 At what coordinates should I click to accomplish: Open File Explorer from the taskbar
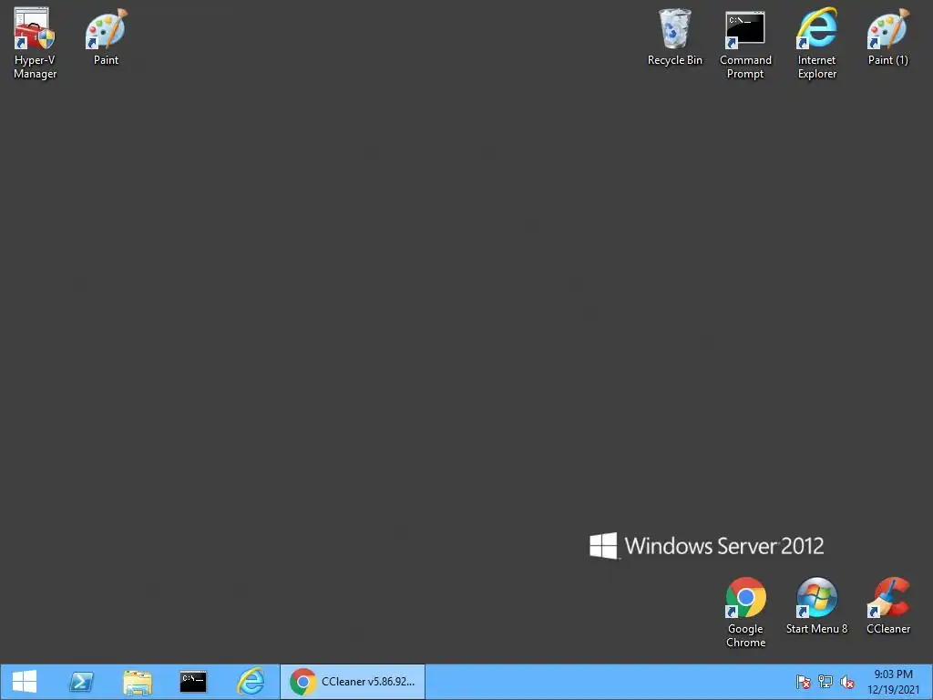click(x=138, y=682)
